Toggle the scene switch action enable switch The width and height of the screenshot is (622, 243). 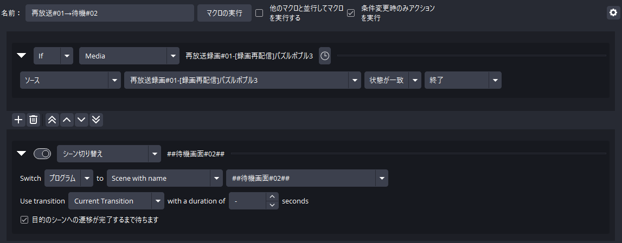[42, 154]
